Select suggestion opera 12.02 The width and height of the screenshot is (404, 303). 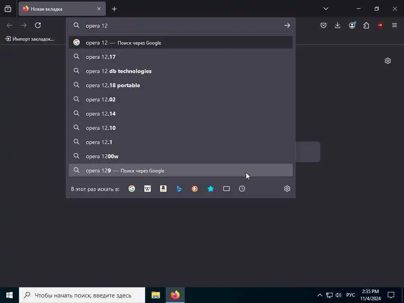click(181, 99)
